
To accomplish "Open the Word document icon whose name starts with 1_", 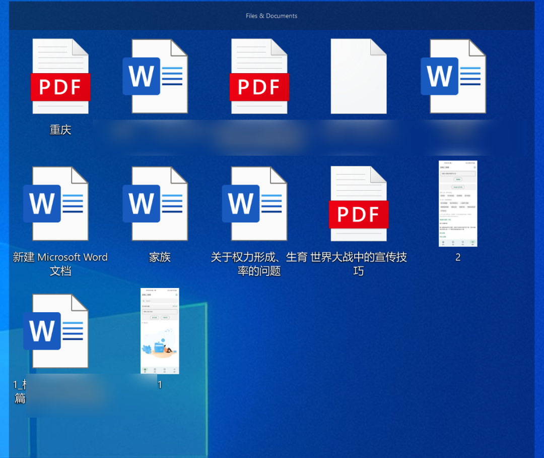I will click(56, 331).
